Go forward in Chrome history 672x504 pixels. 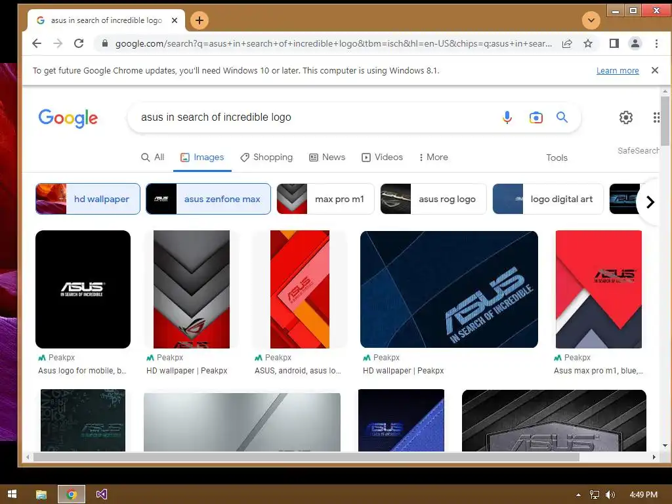(58, 43)
